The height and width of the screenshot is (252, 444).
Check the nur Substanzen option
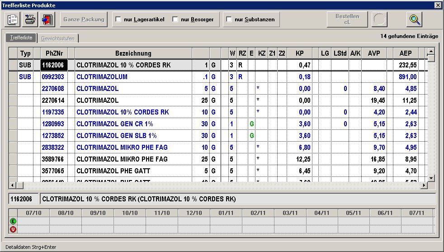(229, 19)
